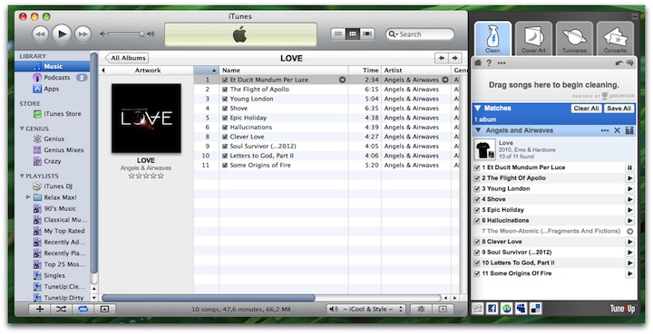Uncheck The Flight Of Apollo in TuneUp
The image size is (653, 334).
(477, 178)
